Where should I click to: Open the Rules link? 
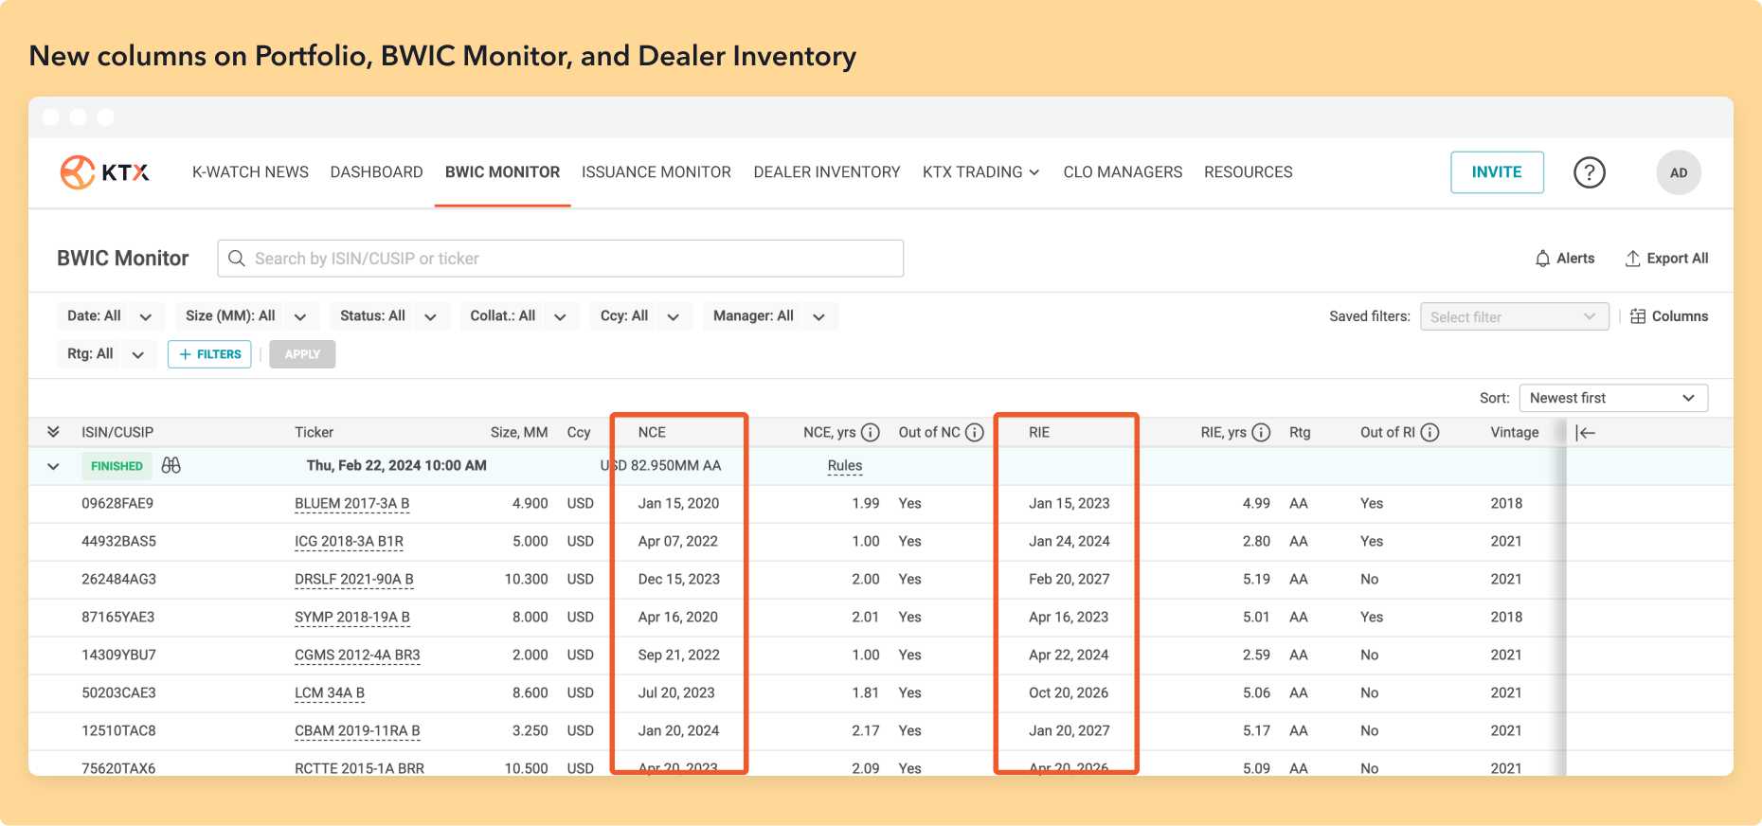pyautogui.click(x=845, y=466)
